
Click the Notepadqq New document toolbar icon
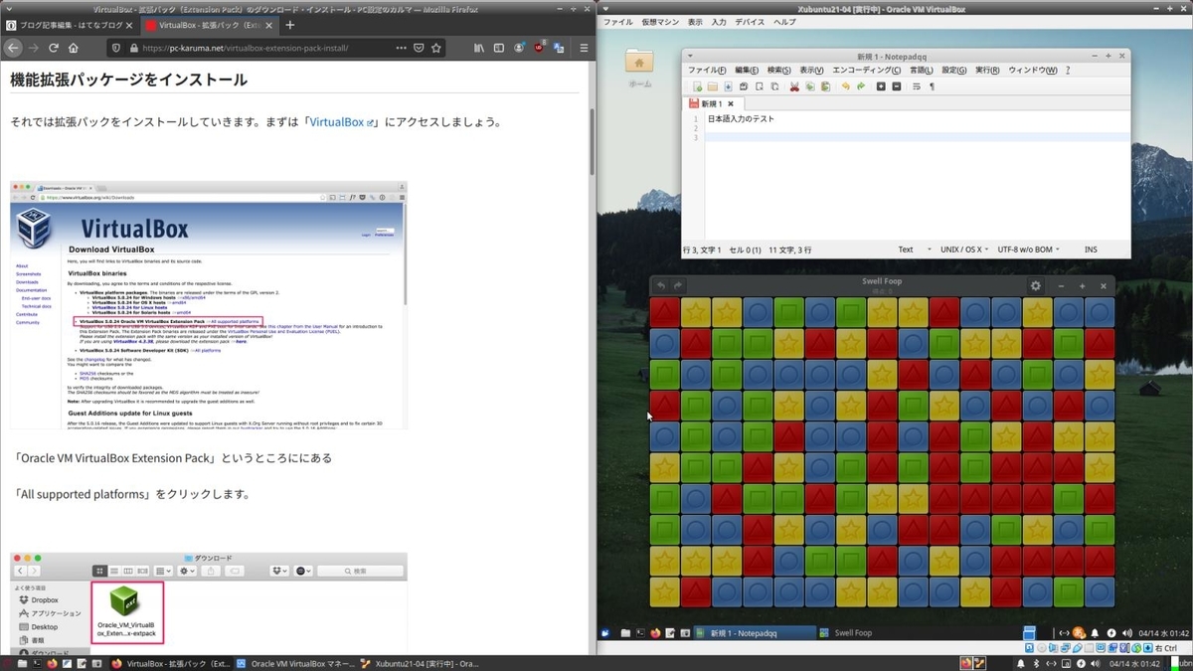click(x=698, y=86)
